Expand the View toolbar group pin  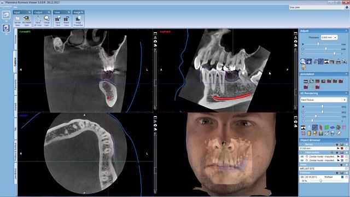[x=68, y=12]
